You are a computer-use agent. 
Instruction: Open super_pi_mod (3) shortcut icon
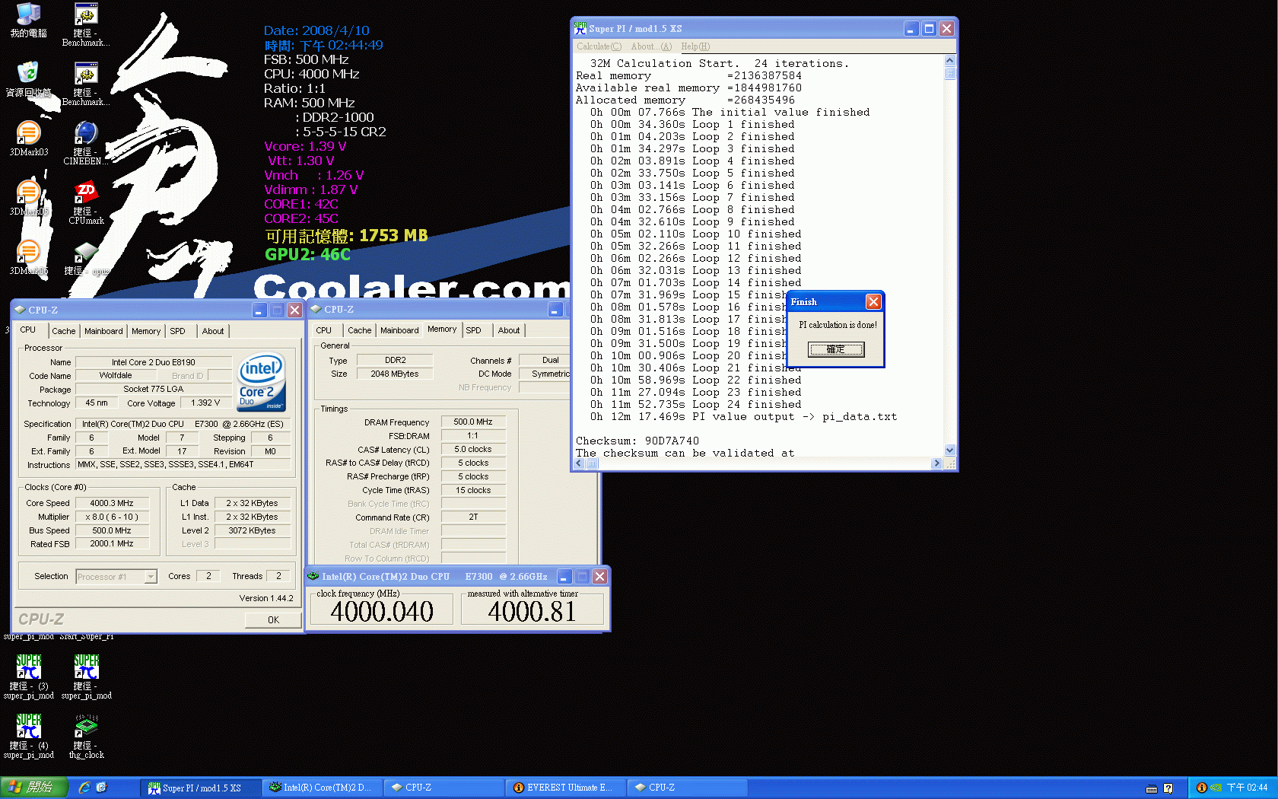click(x=28, y=677)
